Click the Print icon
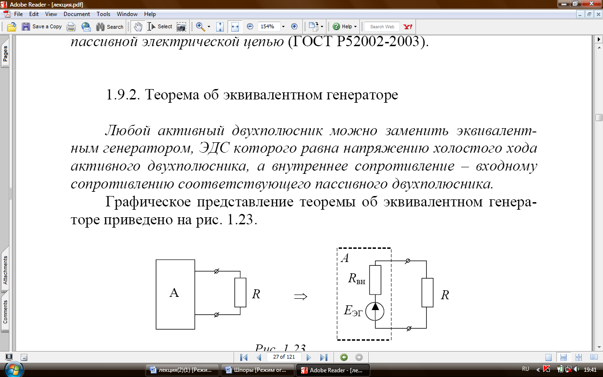The width and height of the screenshot is (603, 377). (x=71, y=26)
